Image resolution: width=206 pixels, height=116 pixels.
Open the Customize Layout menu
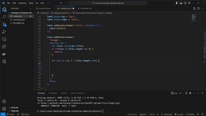tap(189, 3)
